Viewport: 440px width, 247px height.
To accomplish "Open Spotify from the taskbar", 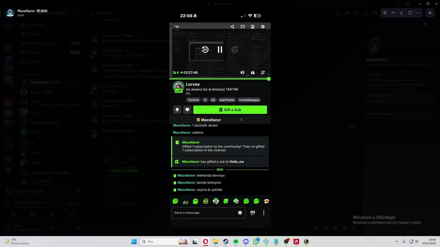I will click(236, 242).
